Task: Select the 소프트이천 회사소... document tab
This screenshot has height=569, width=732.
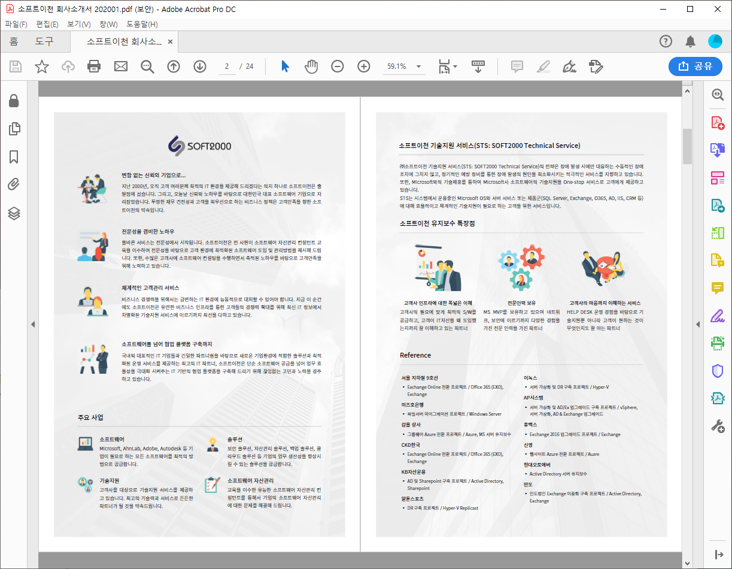Action: click(124, 42)
